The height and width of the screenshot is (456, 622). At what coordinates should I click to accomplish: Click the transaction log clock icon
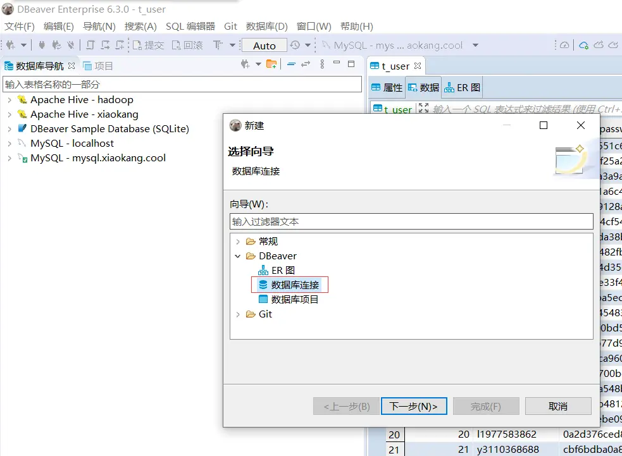(x=295, y=45)
